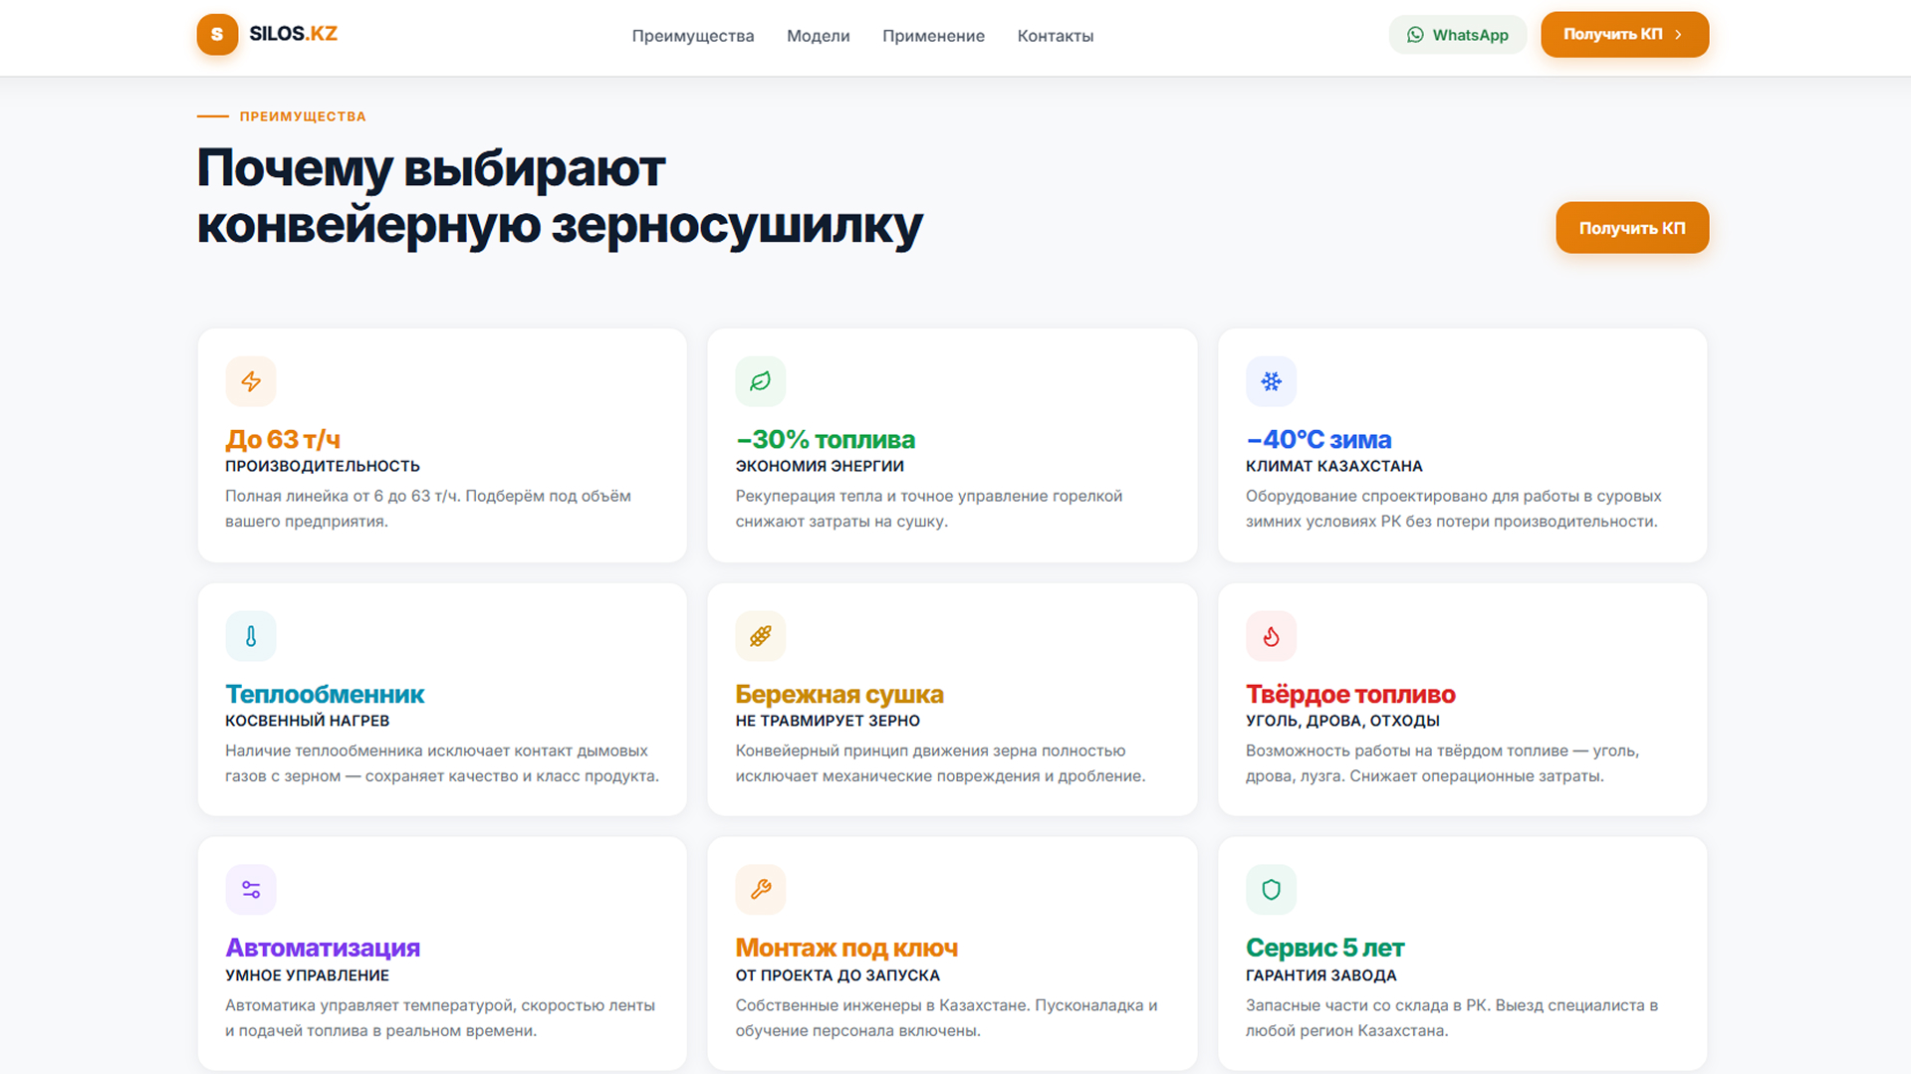Click the header Получить КП button with arrow
This screenshot has height=1074, width=1911.
[1624, 35]
